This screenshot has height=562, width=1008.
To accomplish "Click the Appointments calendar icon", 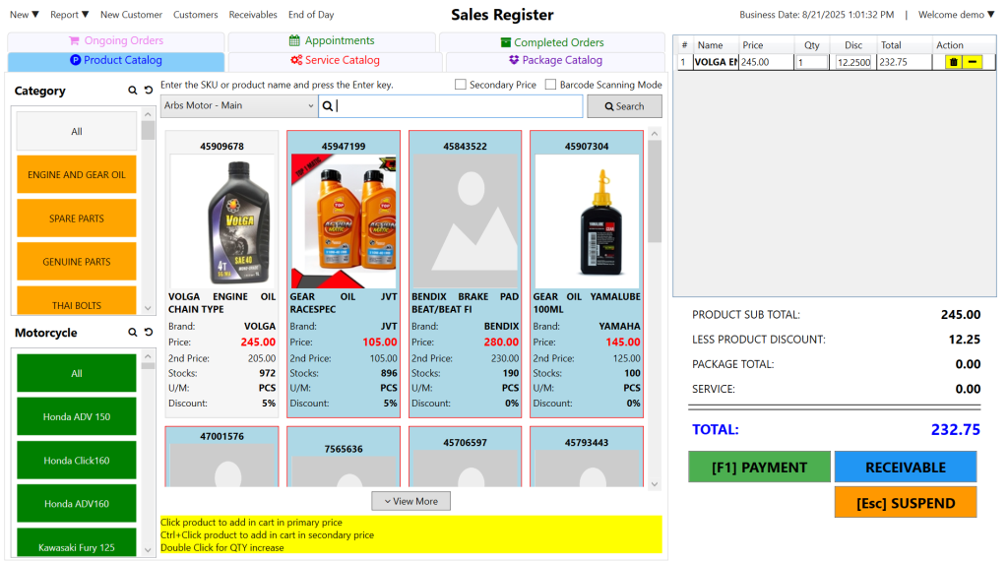I will [294, 40].
